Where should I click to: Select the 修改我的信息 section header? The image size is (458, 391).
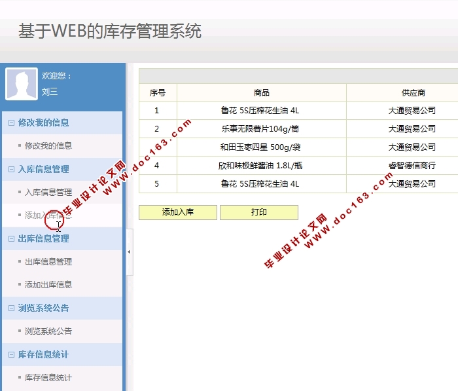(62, 123)
